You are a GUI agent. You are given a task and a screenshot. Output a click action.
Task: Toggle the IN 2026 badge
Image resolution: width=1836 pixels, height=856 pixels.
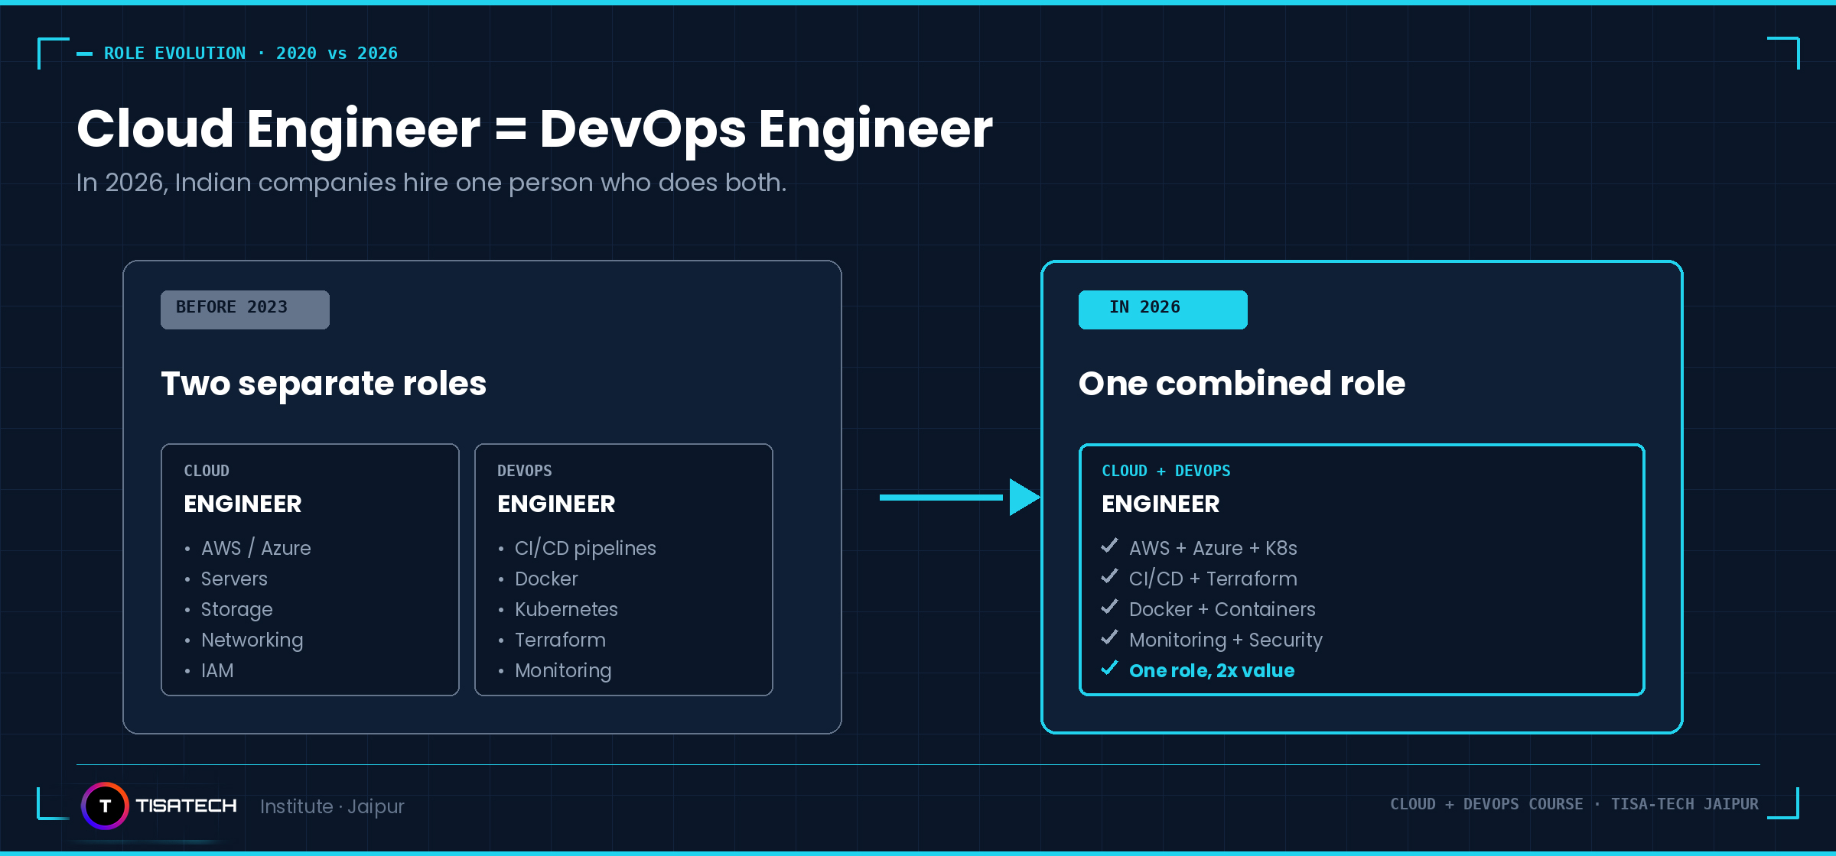(1162, 309)
